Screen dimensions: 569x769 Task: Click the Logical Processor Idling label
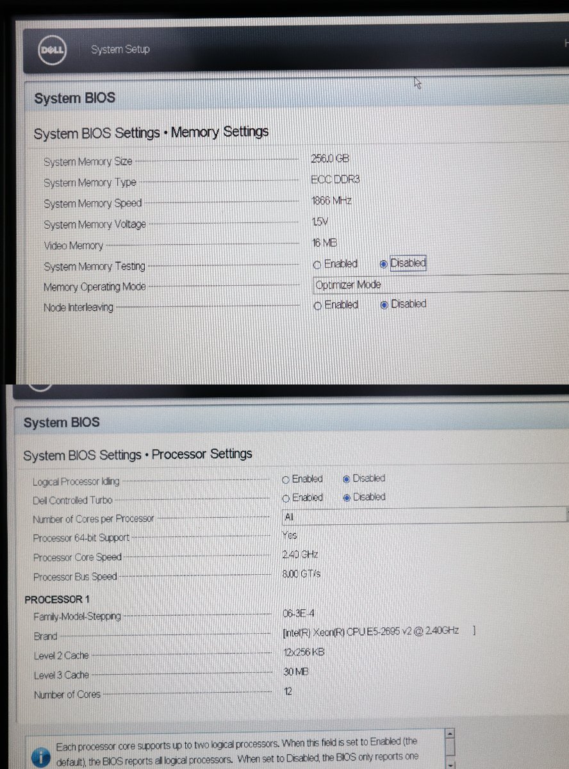pos(76,481)
